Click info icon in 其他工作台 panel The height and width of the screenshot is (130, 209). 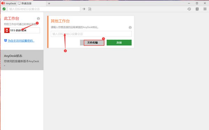[130, 27]
